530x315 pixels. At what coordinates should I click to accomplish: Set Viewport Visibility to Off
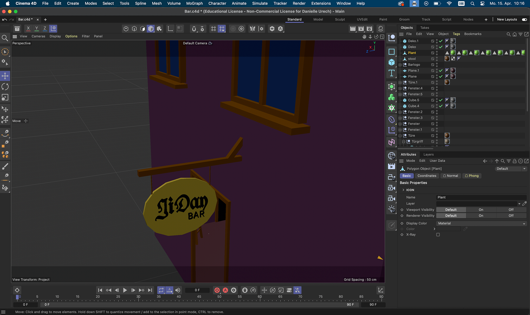click(511, 210)
